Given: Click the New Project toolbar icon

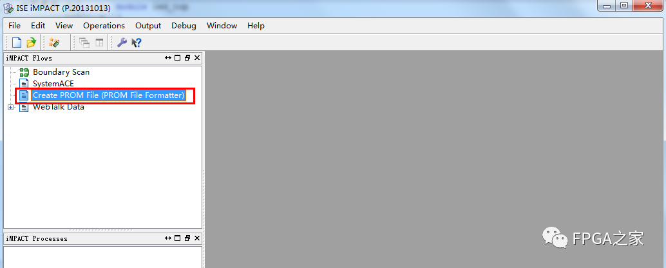Looking at the screenshot, I should pos(17,43).
